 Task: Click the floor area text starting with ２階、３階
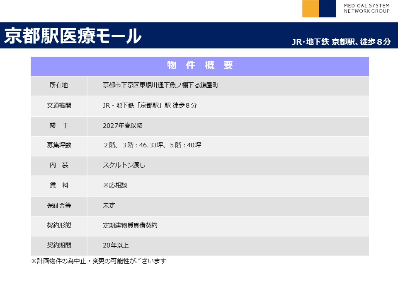[152, 145]
